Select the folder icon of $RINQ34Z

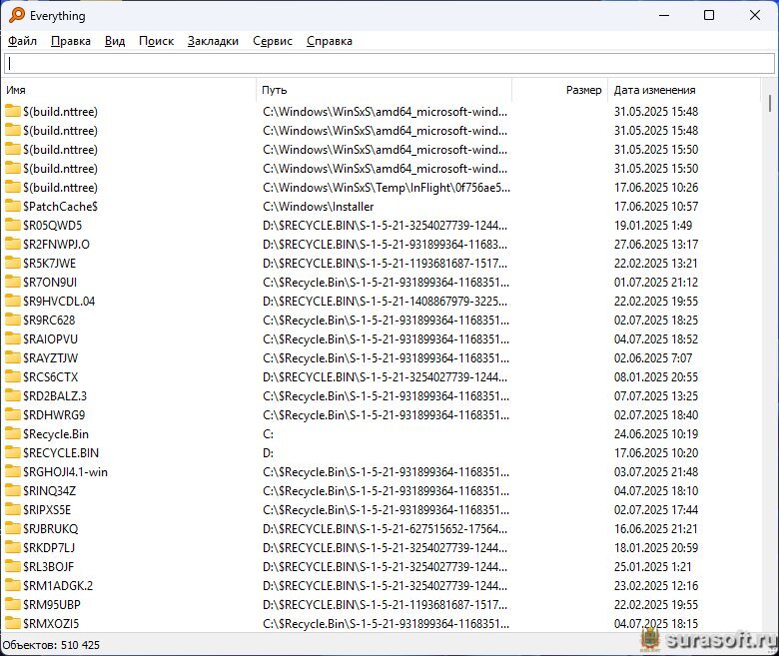[x=13, y=490]
